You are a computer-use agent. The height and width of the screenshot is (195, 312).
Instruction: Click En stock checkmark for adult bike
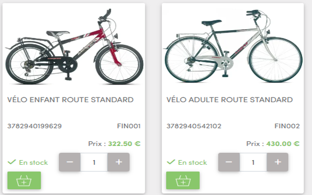[x=171, y=162]
